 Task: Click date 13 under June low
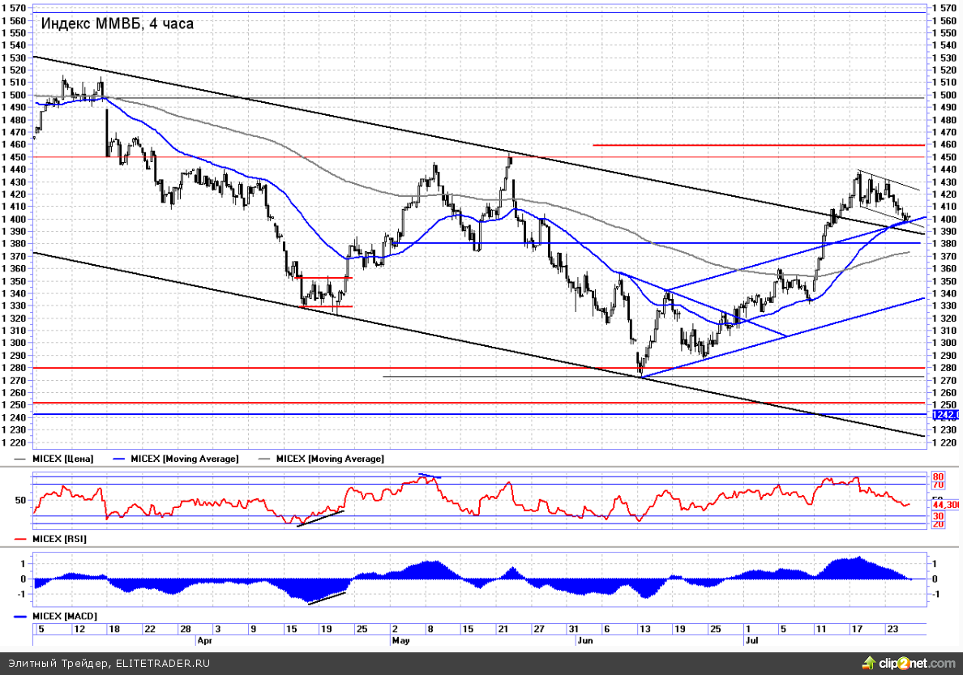(644, 628)
